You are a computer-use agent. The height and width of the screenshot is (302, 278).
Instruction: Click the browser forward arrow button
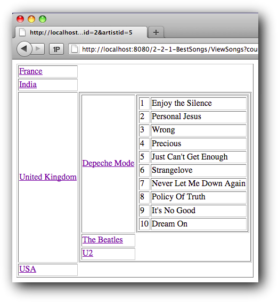[38, 49]
